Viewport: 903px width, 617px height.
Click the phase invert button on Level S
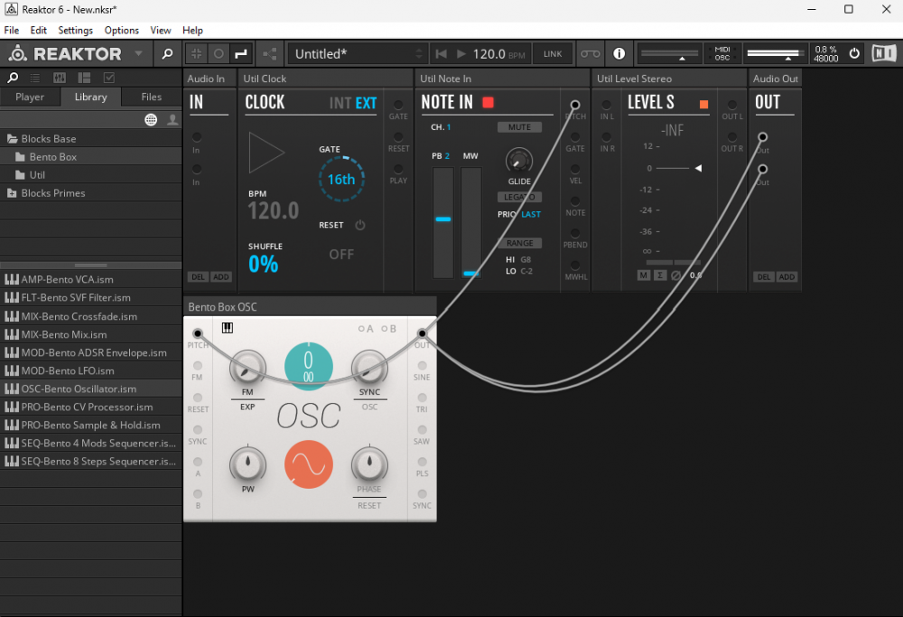[676, 276]
